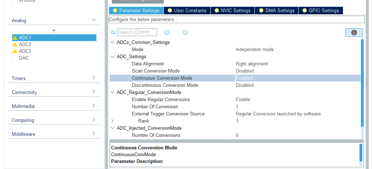Collapse the Analog category

pyautogui.click(x=94, y=20)
